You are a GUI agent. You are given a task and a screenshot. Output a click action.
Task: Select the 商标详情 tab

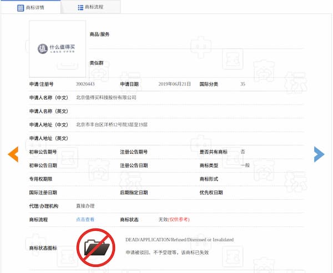pyautogui.click(x=35, y=8)
